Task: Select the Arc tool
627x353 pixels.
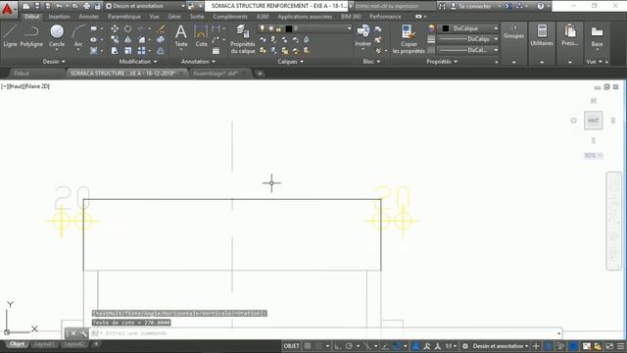Action: (x=78, y=36)
